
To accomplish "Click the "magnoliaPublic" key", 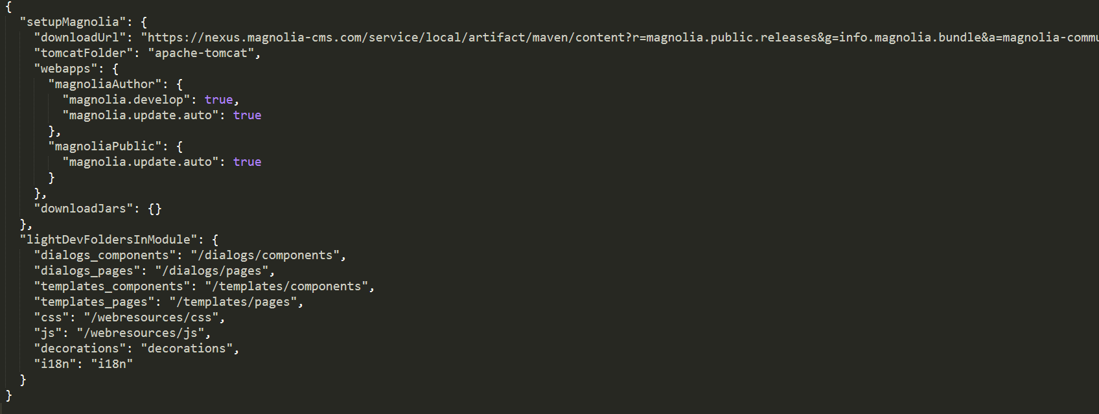I will tap(105, 146).
